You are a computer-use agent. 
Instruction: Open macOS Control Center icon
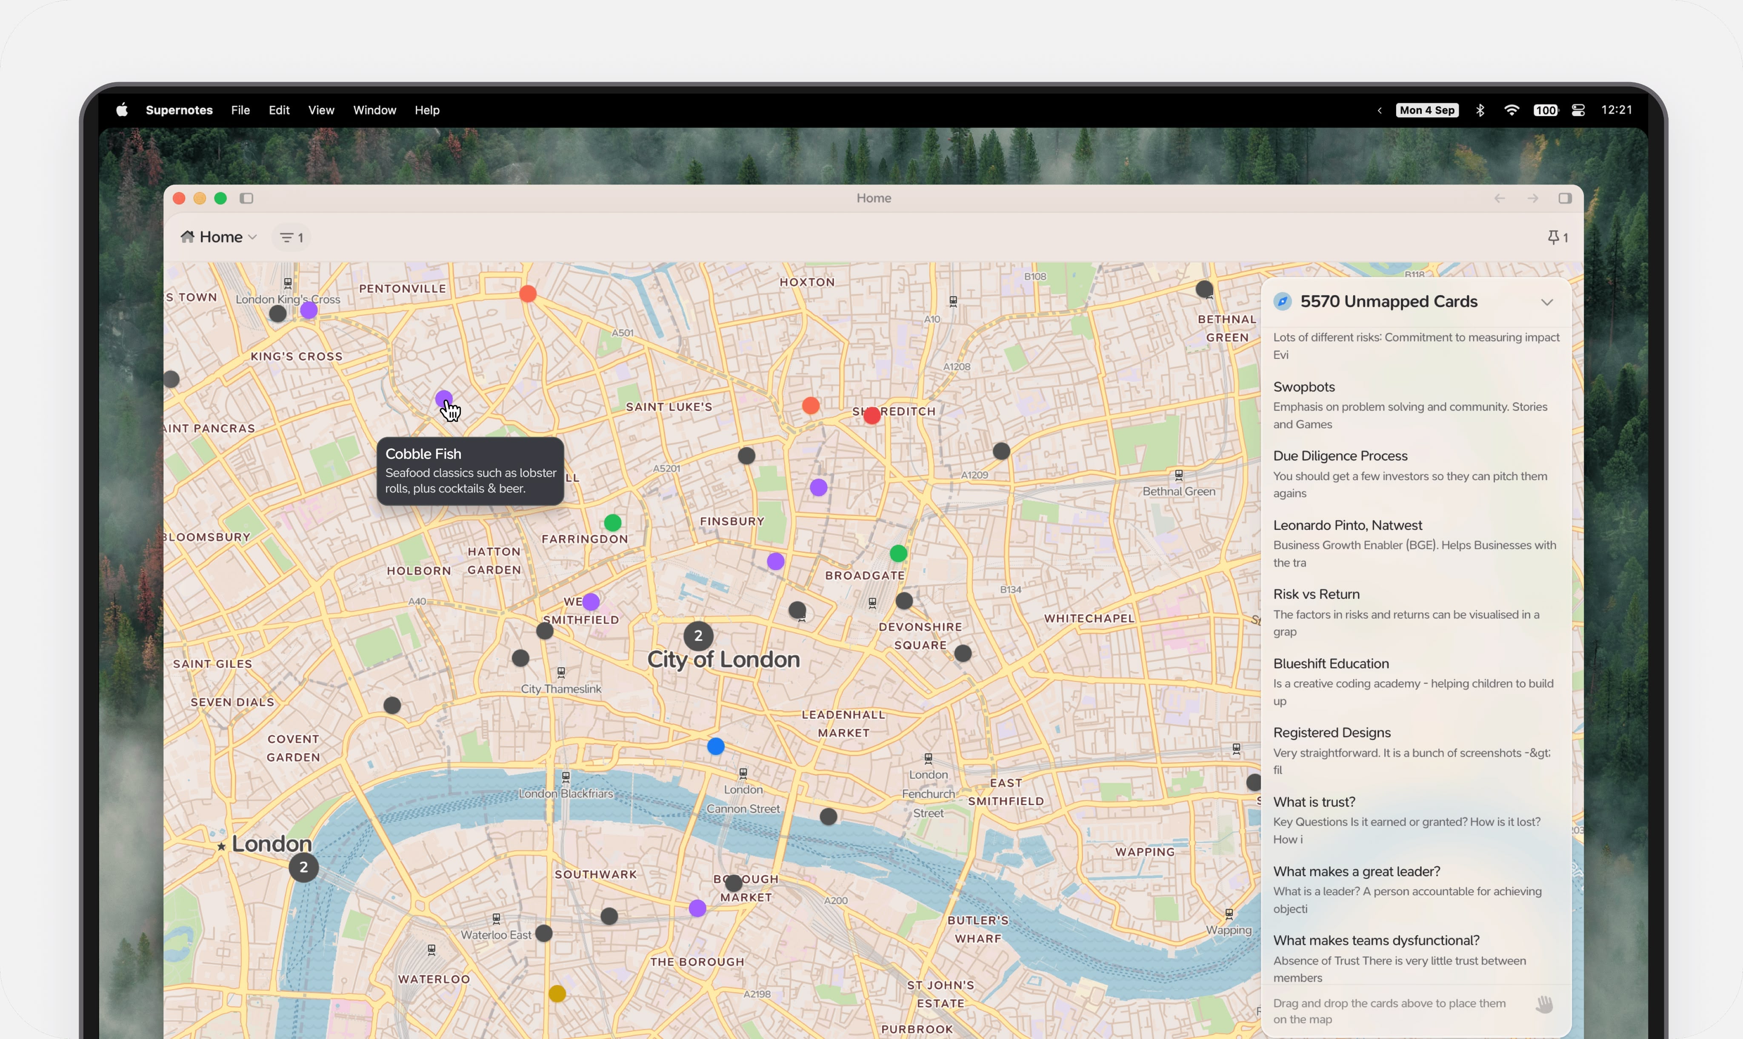pos(1577,110)
